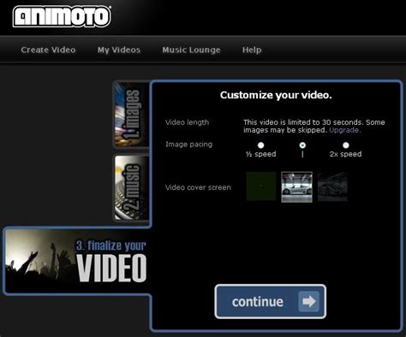Switch to the 2. music step tab

(131, 187)
